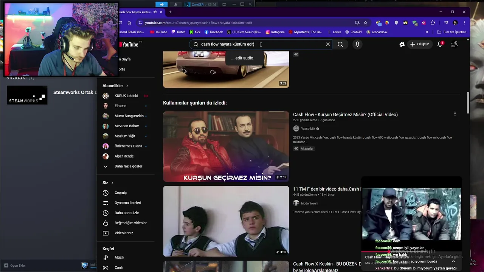
Task: Mute the YouTube tab via speaker icon
Action: tap(155, 12)
